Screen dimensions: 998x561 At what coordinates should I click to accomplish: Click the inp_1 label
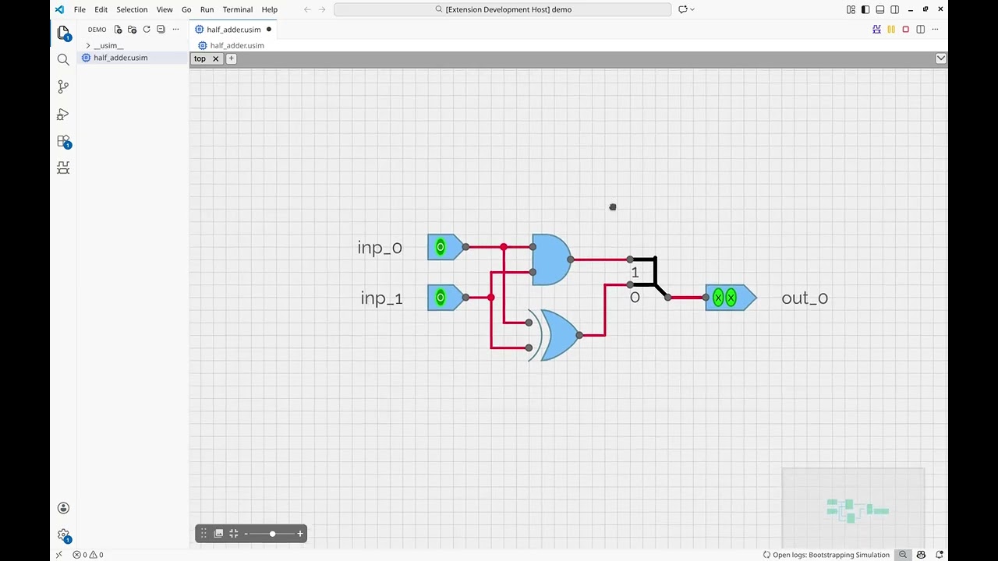point(381,298)
